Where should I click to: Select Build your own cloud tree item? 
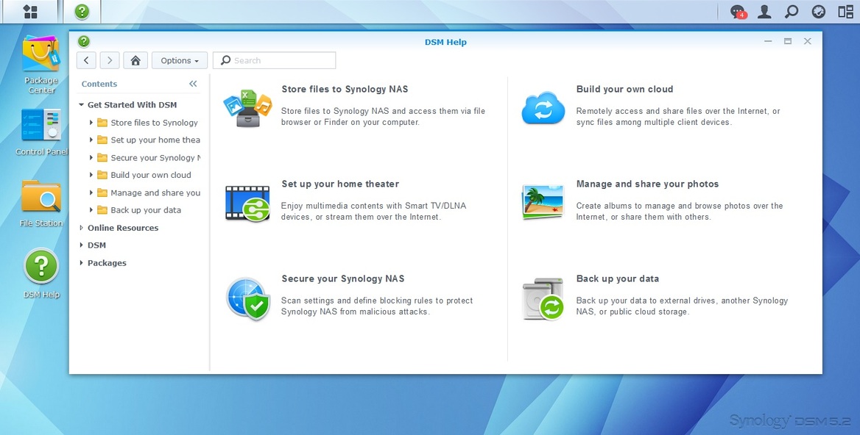(x=151, y=175)
